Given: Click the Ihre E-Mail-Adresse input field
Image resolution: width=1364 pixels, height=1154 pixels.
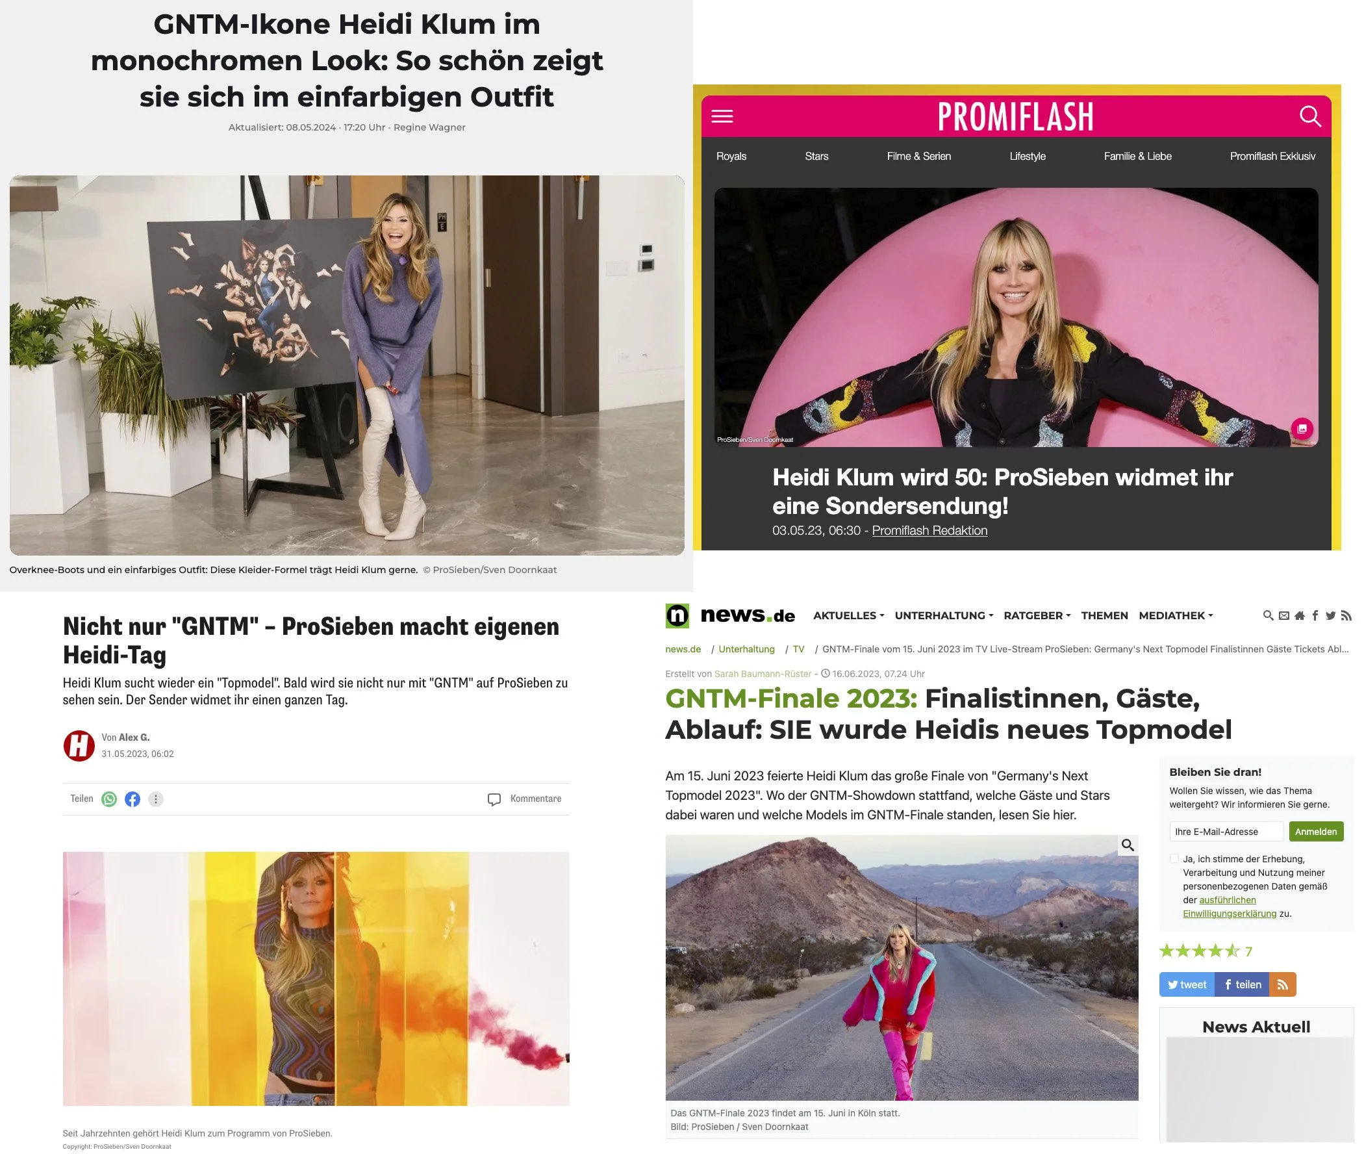Looking at the screenshot, I should (x=1226, y=832).
